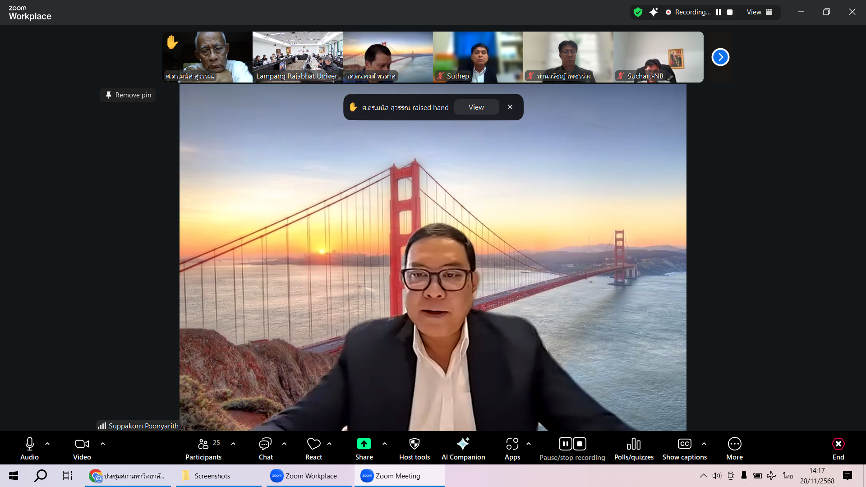Viewport: 866px width, 487px height.
Task: Open the Apps icon in toolbar
Action: click(x=512, y=444)
